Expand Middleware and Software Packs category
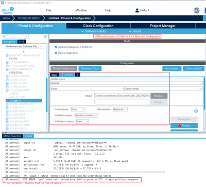206x187 pixels. tap(24, 46)
